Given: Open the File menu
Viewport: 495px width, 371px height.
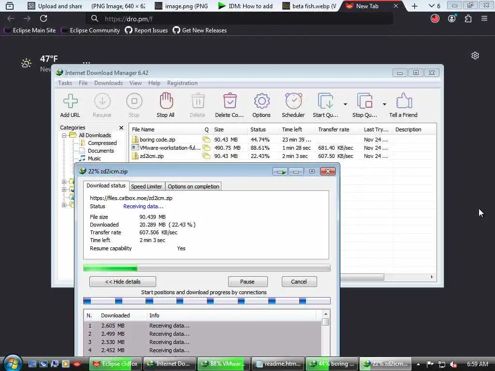Looking at the screenshot, I should point(83,83).
